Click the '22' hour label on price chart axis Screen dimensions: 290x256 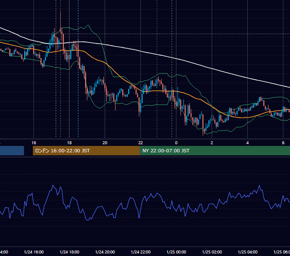click(x=141, y=143)
